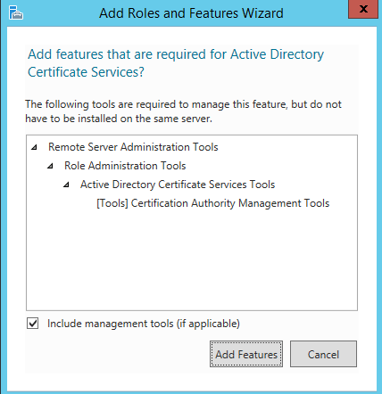The height and width of the screenshot is (394, 382).
Task: Click the Include management tools label
Action: pos(144,324)
